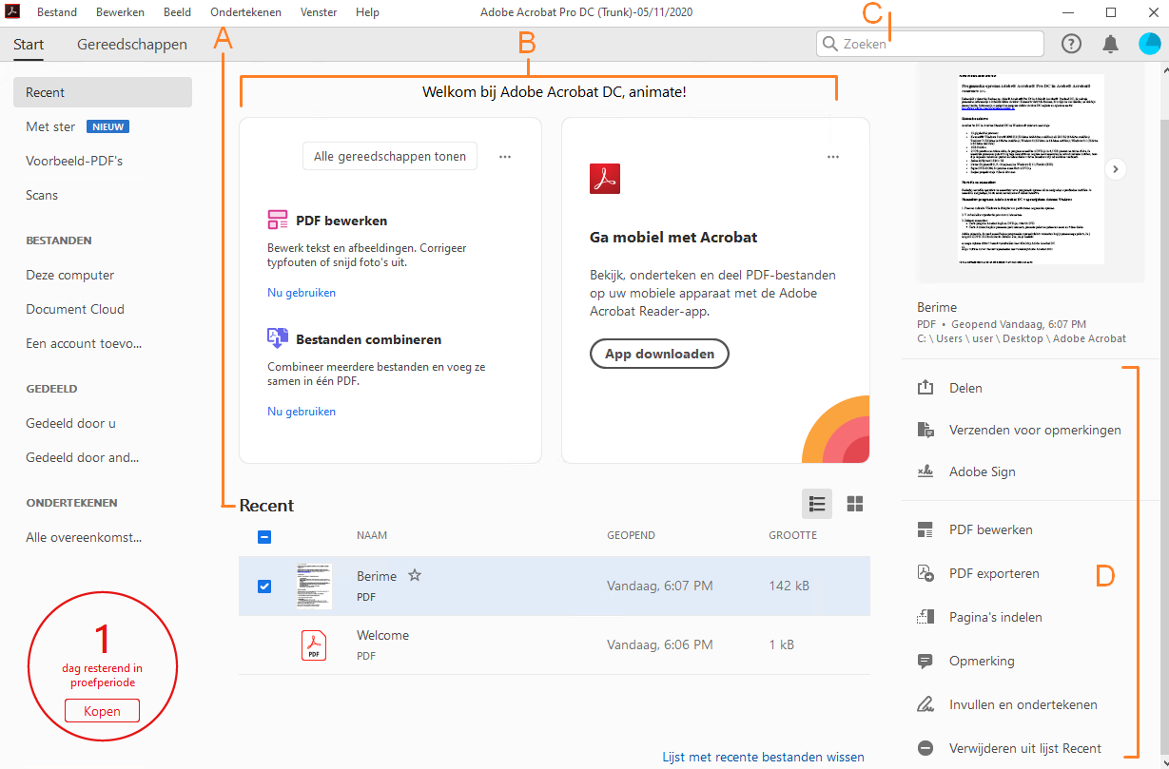The width and height of the screenshot is (1169, 769).
Task: Open the Bestand menu
Action: (x=57, y=12)
